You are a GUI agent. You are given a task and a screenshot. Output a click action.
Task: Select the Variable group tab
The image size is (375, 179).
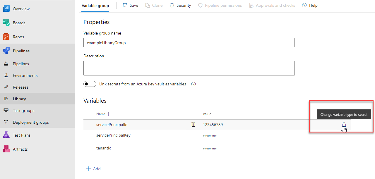[x=95, y=6]
